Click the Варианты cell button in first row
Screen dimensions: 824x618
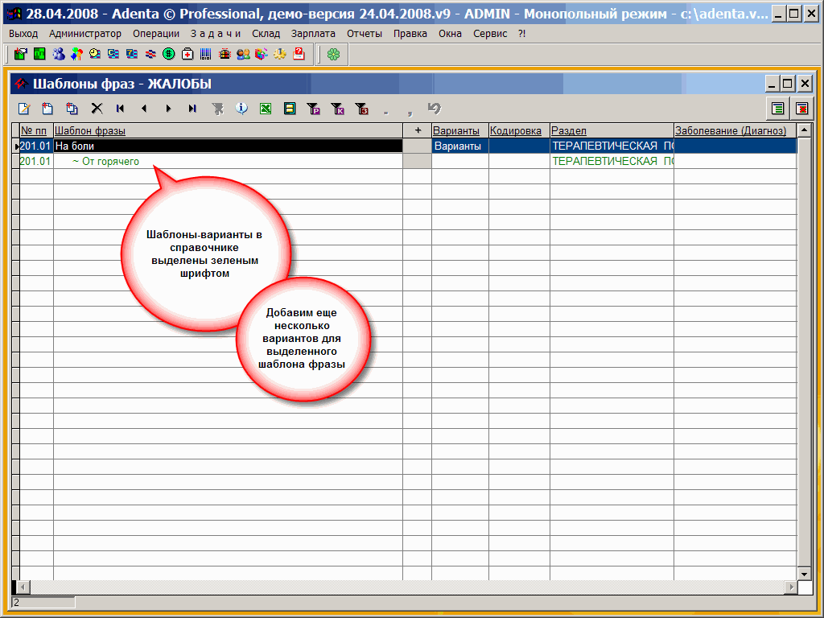click(459, 146)
